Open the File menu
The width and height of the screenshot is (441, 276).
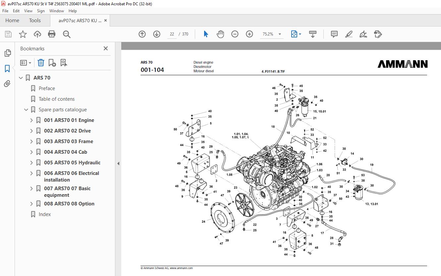5,11
